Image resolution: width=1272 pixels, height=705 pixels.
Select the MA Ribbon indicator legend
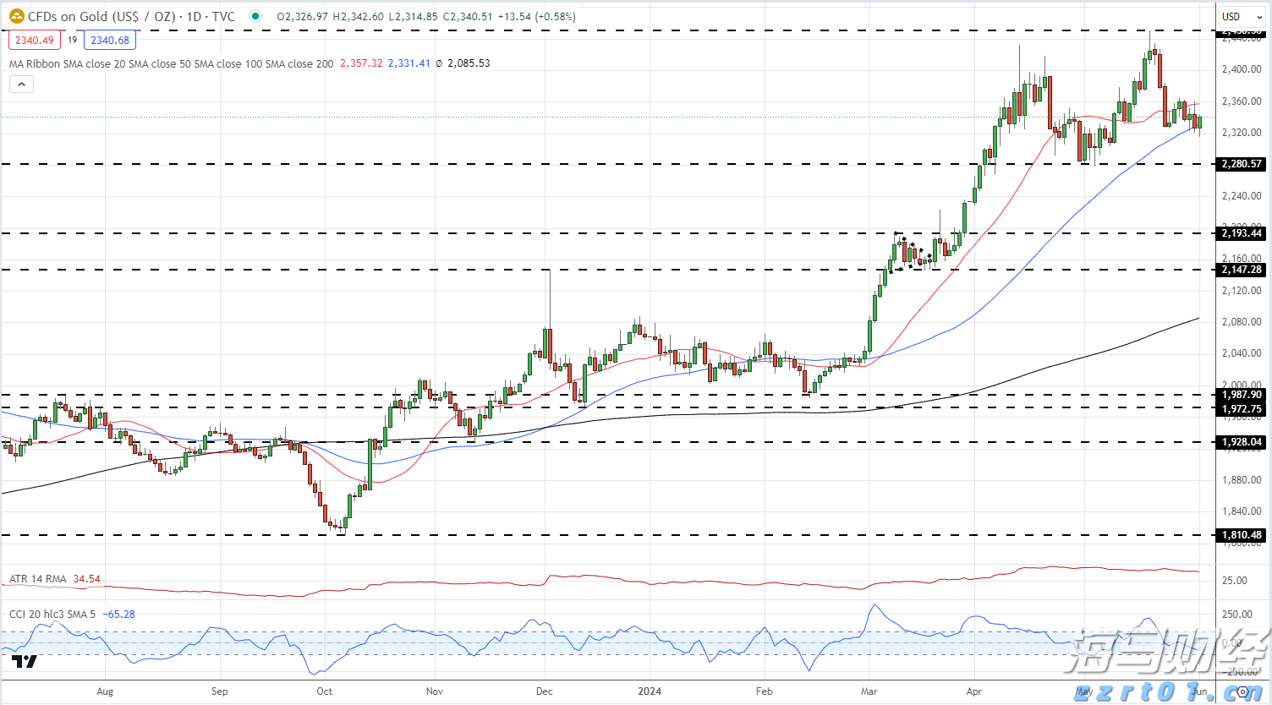coord(171,63)
